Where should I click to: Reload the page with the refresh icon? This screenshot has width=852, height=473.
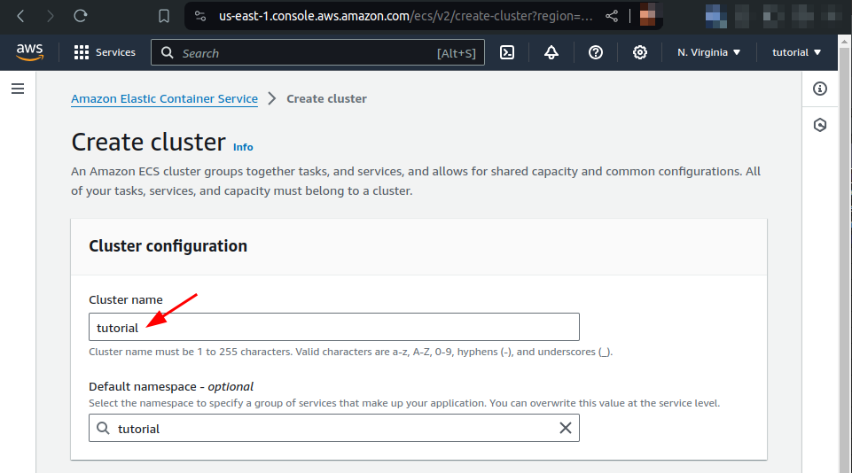(81, 16)
